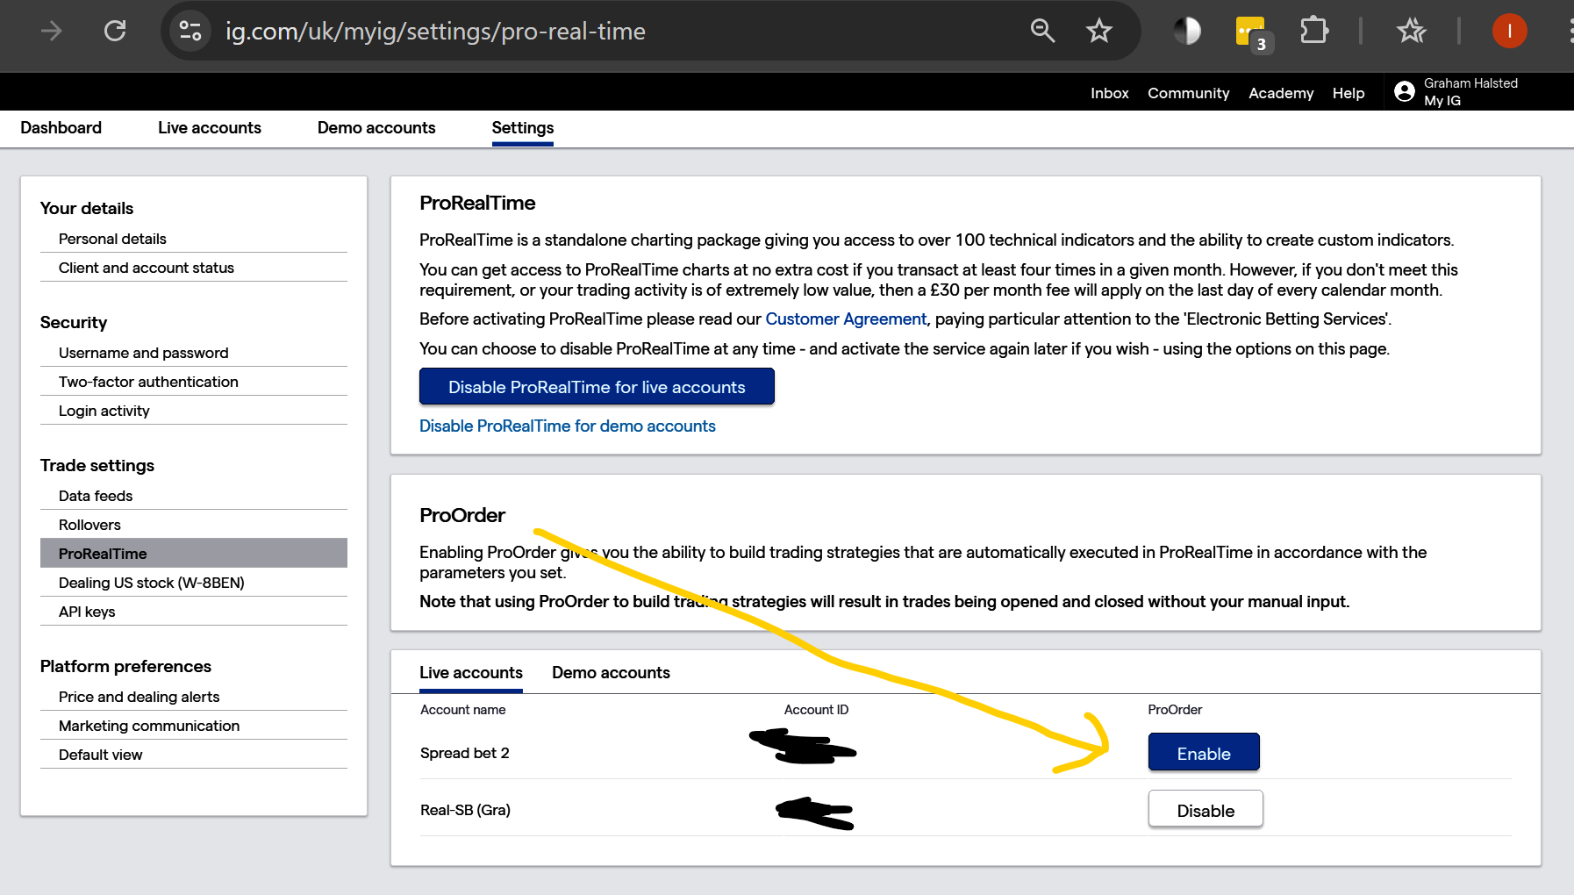The height and width of the screenshot is (895, 1574).
Task: Open the Inbox link
Action: tap(1109, 93)
